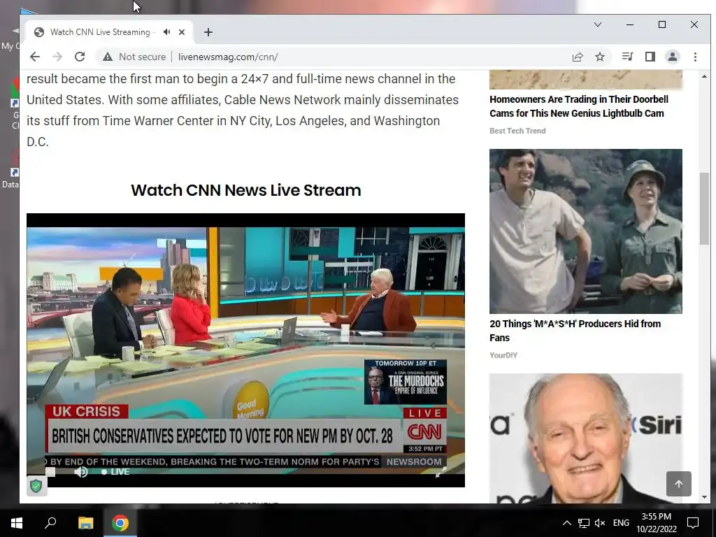The image size is (716, 537).
Task: Open the 20 Things 'M*A*S*H' Producers article
Action: click(575, 331)
